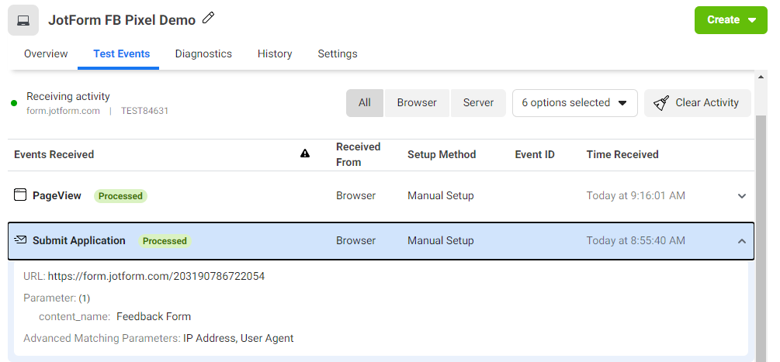This screenshot has height=362, width=780.
Task: Open the Diagnostics tab
Action: pos(203,54)
